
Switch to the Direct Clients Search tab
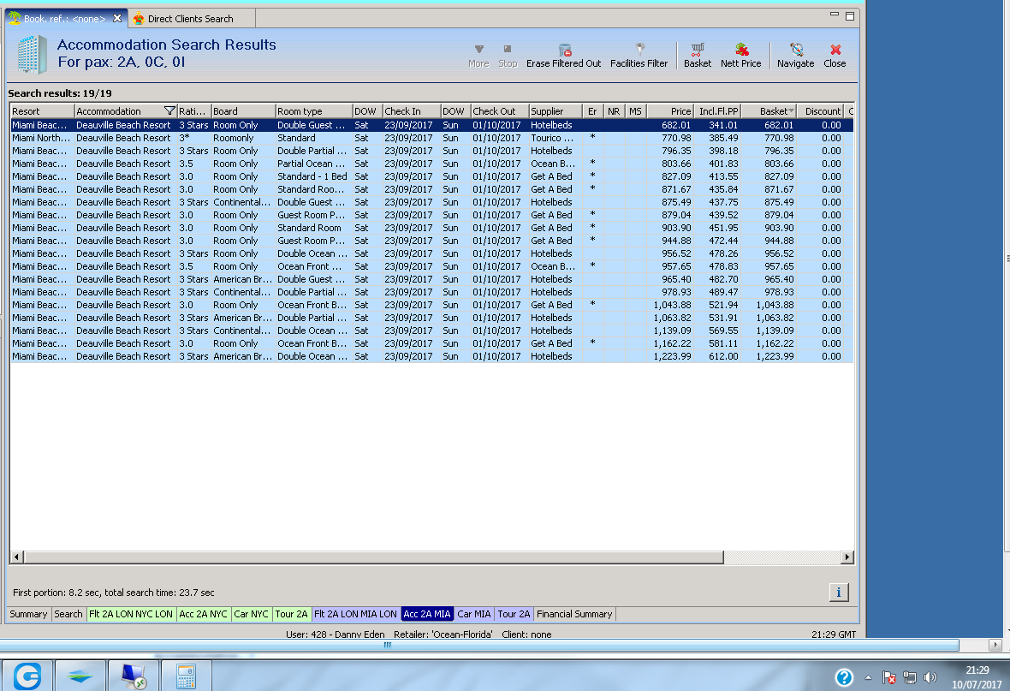(x=190, y=19)
